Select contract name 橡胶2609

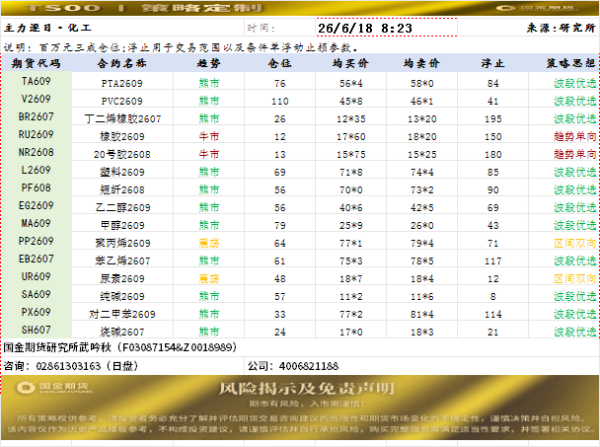[x=122, y=136]
